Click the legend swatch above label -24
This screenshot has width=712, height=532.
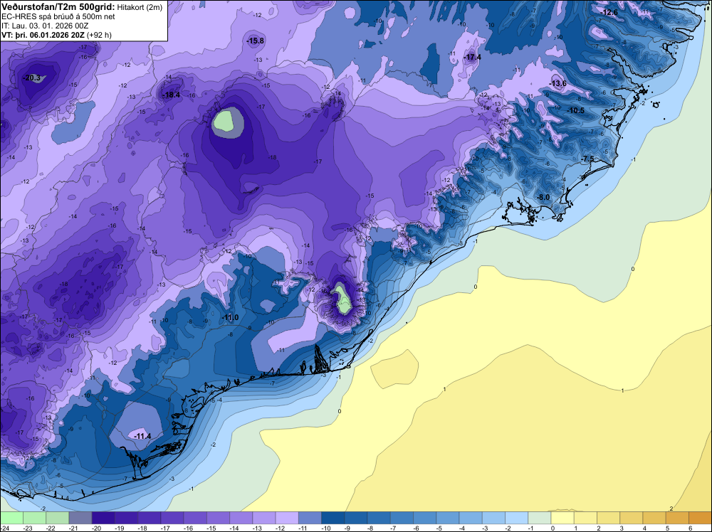tap(11, 518)
